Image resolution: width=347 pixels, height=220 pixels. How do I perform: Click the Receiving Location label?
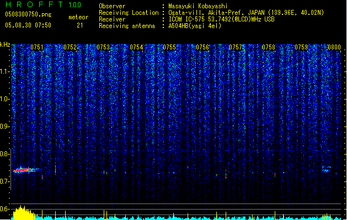[129, 13]
